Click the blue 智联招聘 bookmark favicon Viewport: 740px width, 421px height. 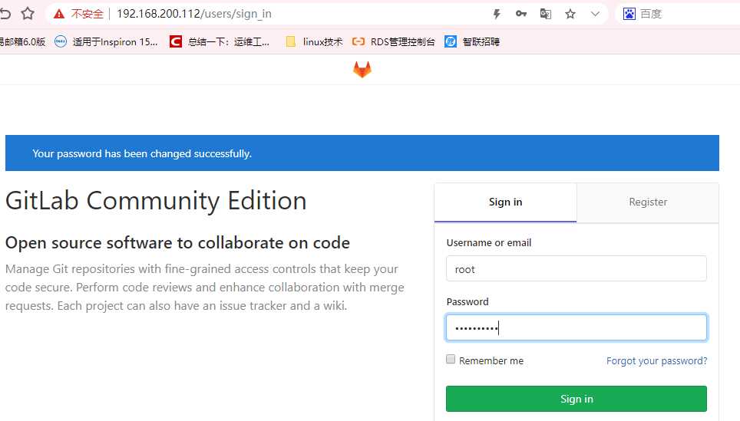point(451,41)
